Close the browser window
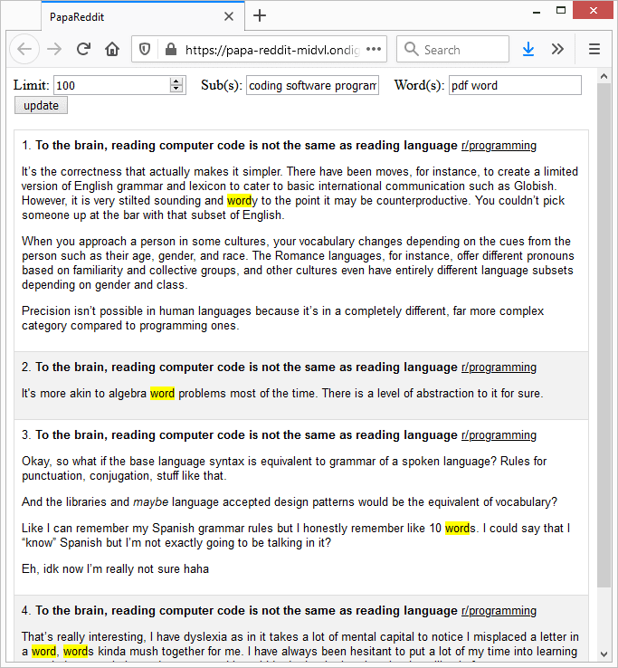618x668 pixels. pyautogui.click(x=593, y=11)
